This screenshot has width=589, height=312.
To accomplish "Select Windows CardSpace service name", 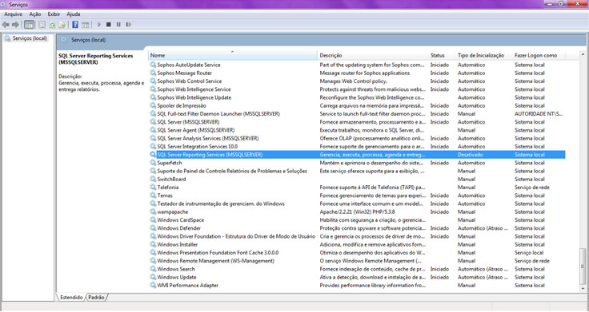I will [181, 220].
